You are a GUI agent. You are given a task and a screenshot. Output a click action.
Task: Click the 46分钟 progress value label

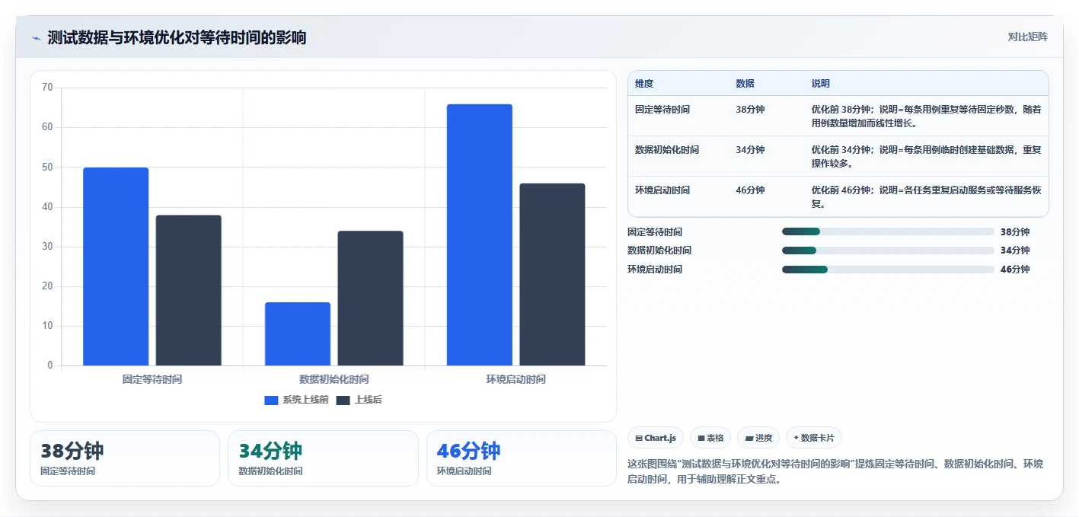click(1015, 270)
